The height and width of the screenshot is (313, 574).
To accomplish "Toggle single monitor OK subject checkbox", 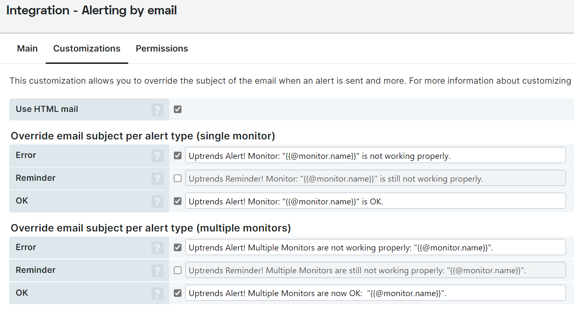I will click(x=178, y=201).
